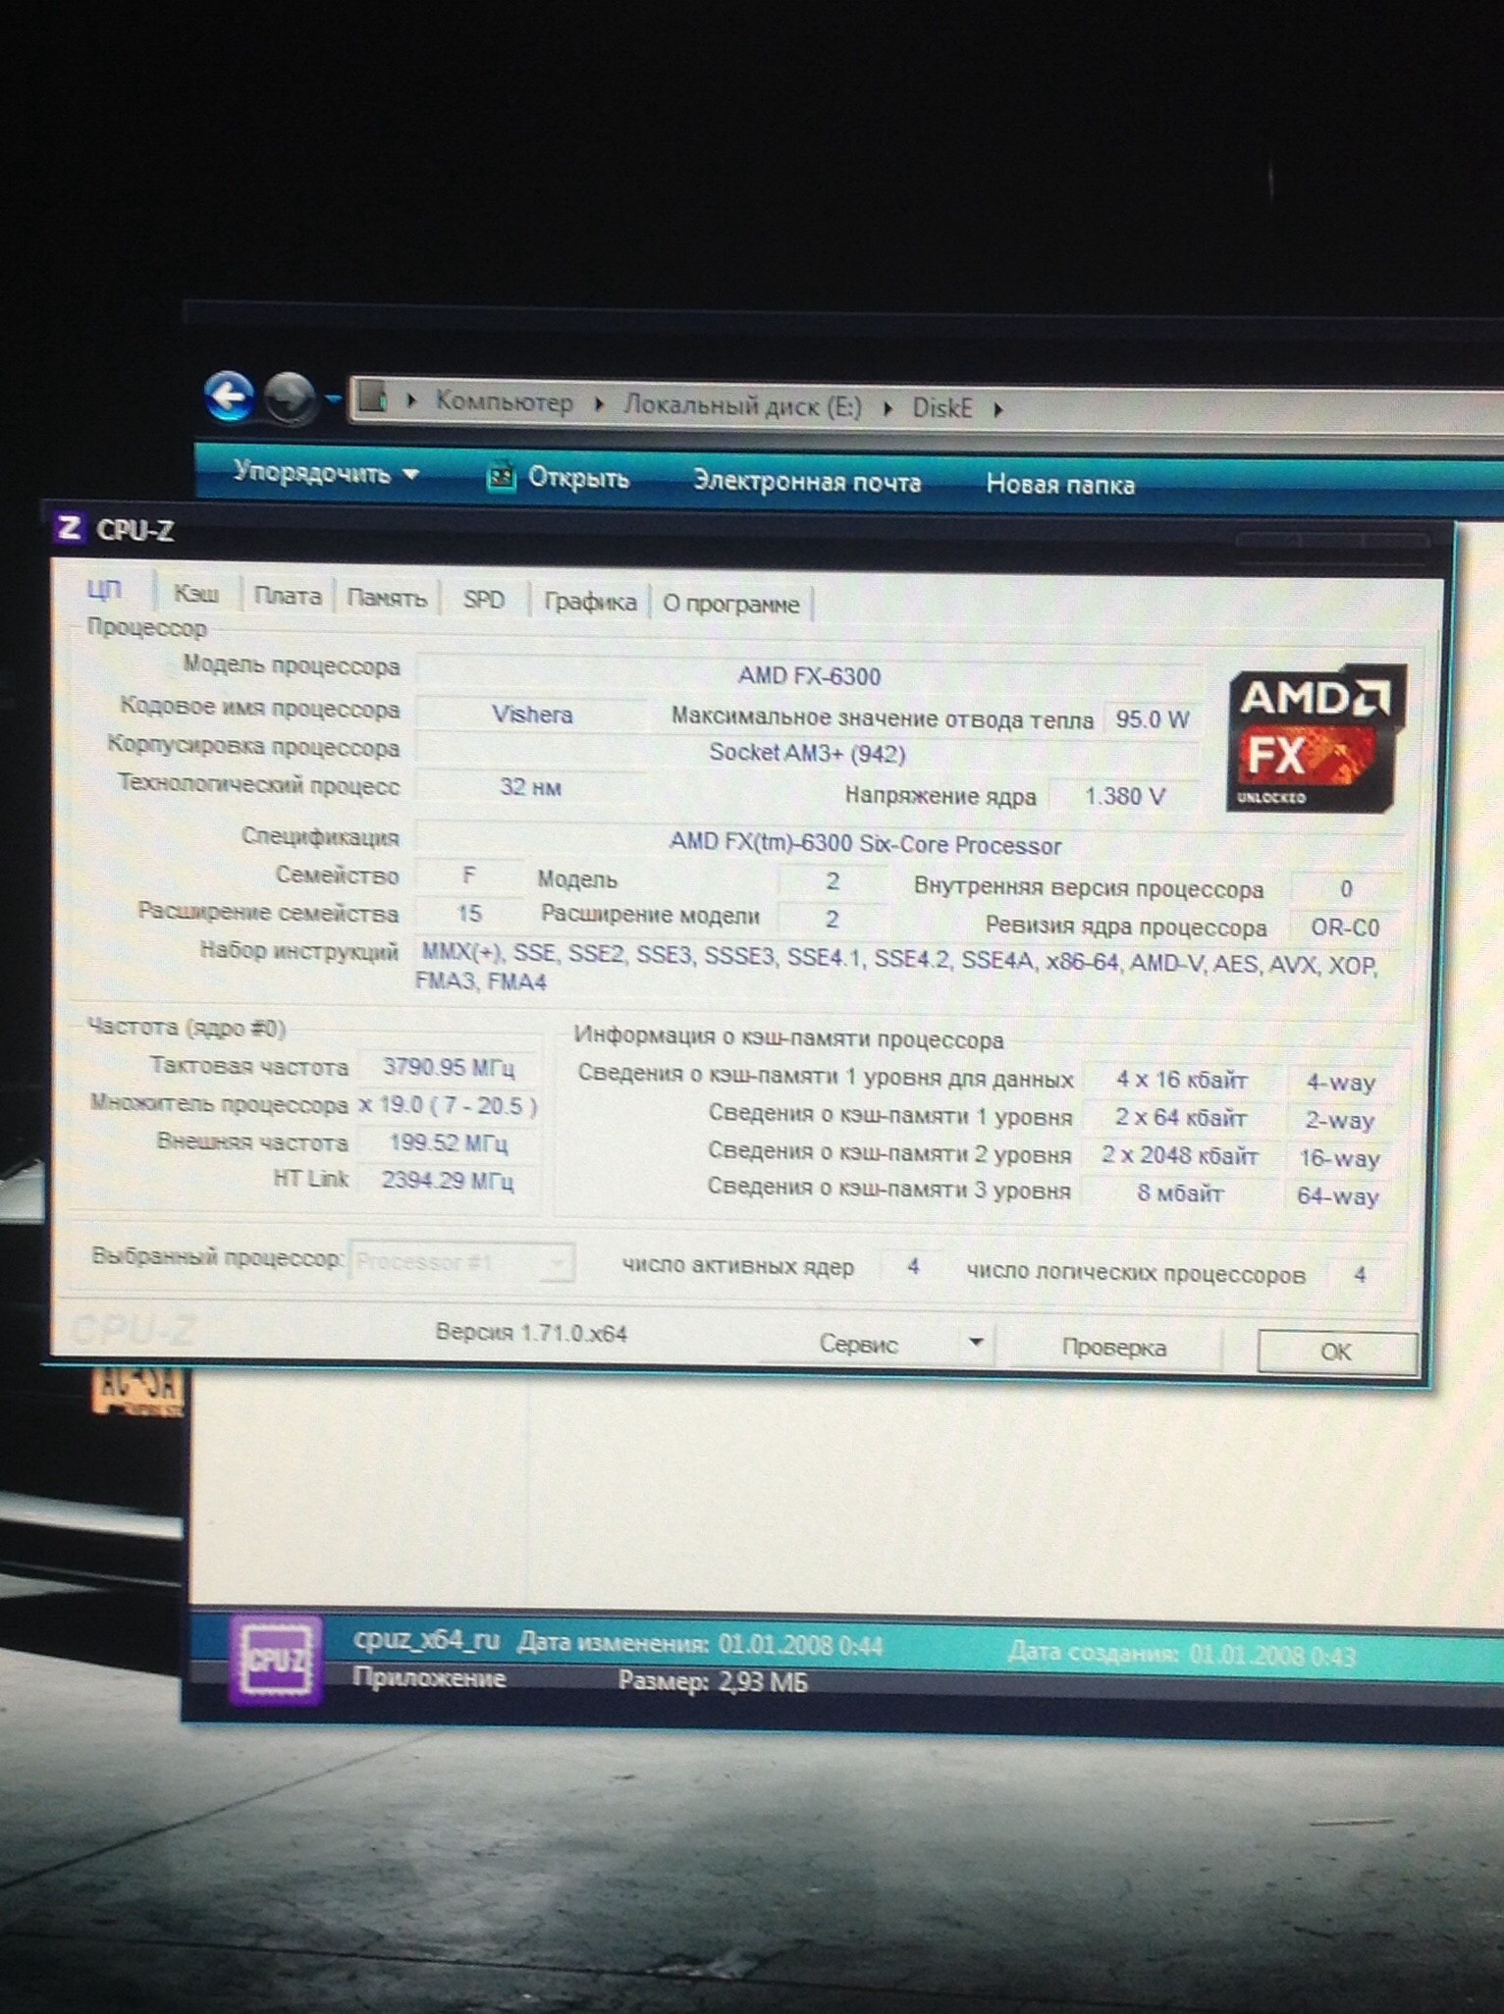Click the Размер 2,93 МБ value in the details pane

(x=763, y=1682)
